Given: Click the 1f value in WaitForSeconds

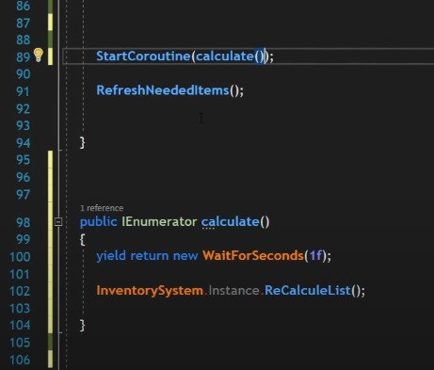Looking at the screenshot, I should [x=315, y=255].
